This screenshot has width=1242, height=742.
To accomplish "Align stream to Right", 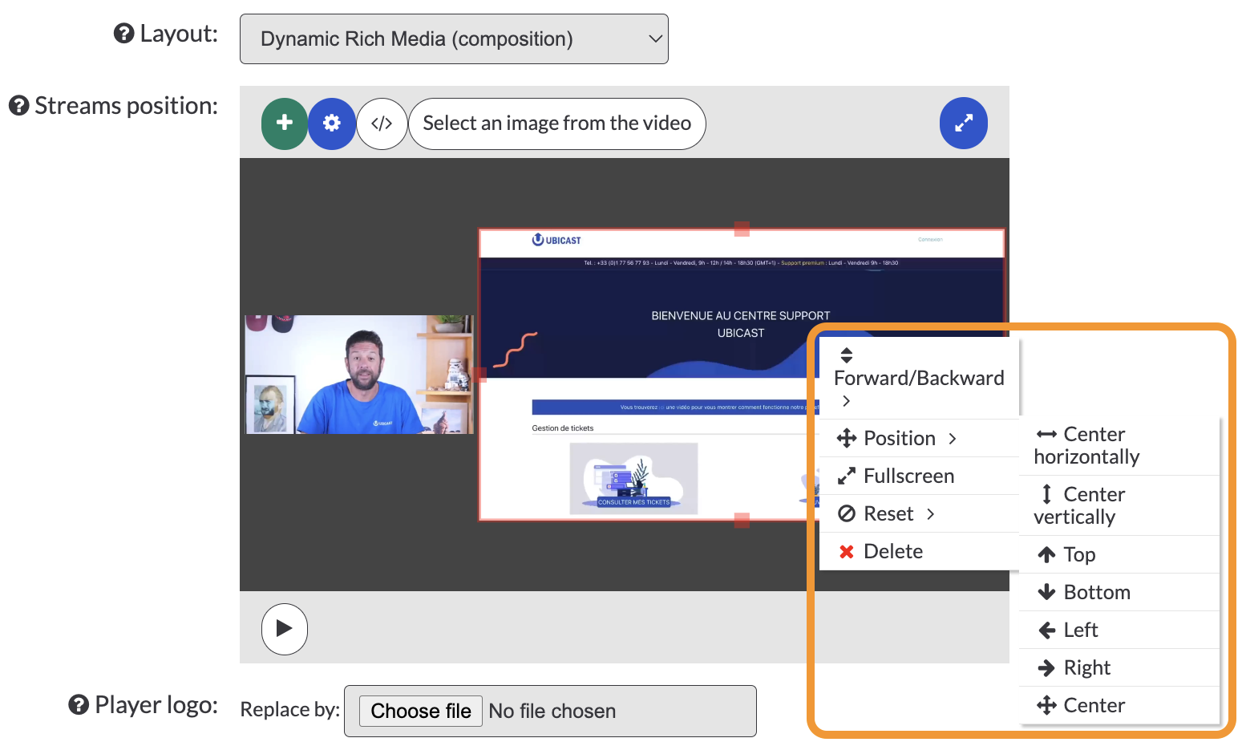I will tap(1119, 667).
